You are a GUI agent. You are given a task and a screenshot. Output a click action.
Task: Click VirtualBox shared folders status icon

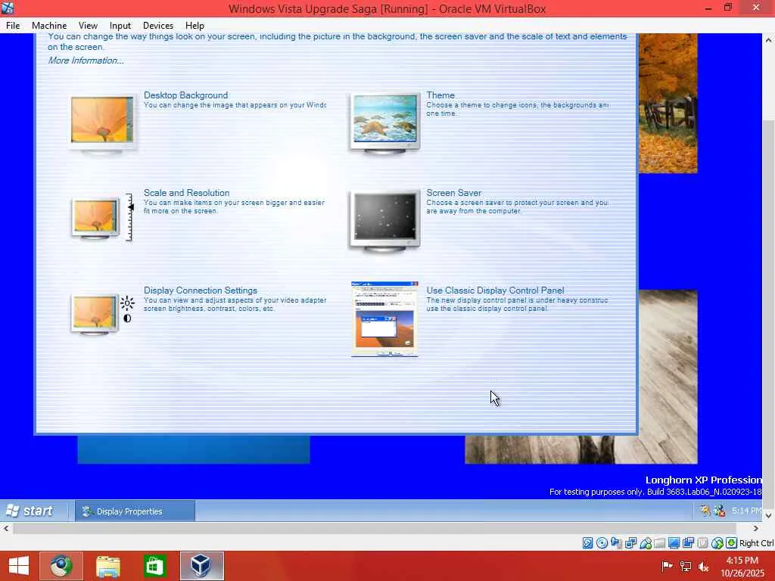click(659, 543)
